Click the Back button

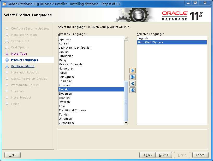click(x=147, y=155)
